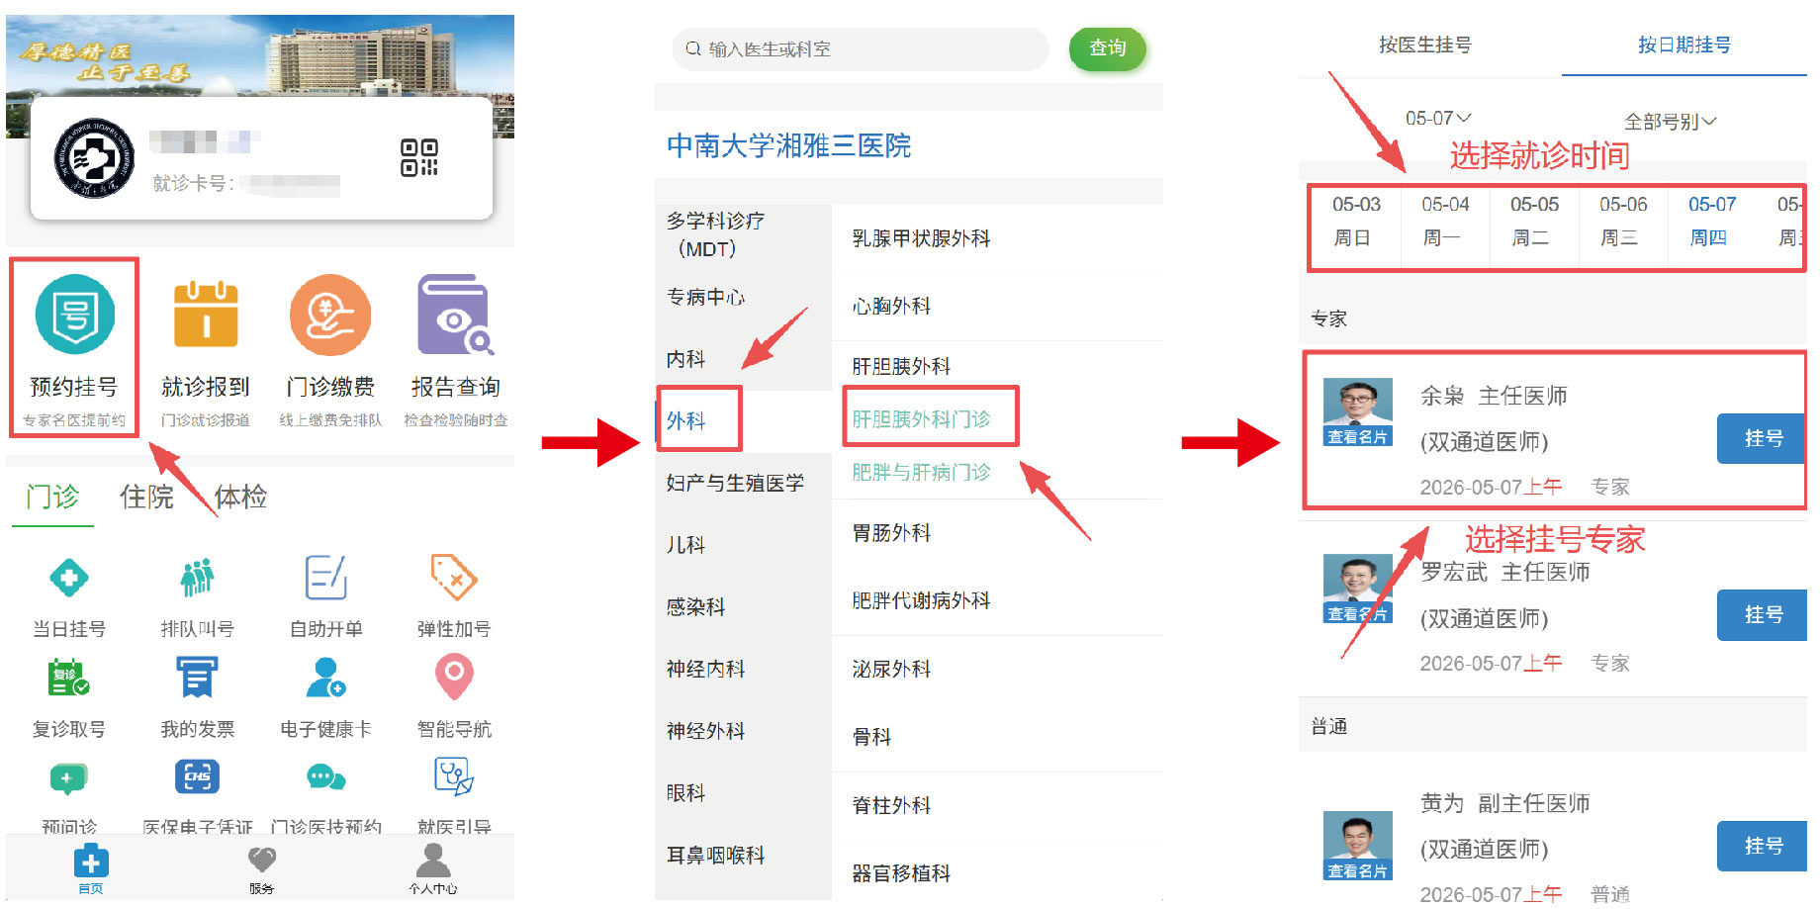This screenshot has width=1820, height=909.
Task: Select 神经外科 category
Action: tap(743, 731)
